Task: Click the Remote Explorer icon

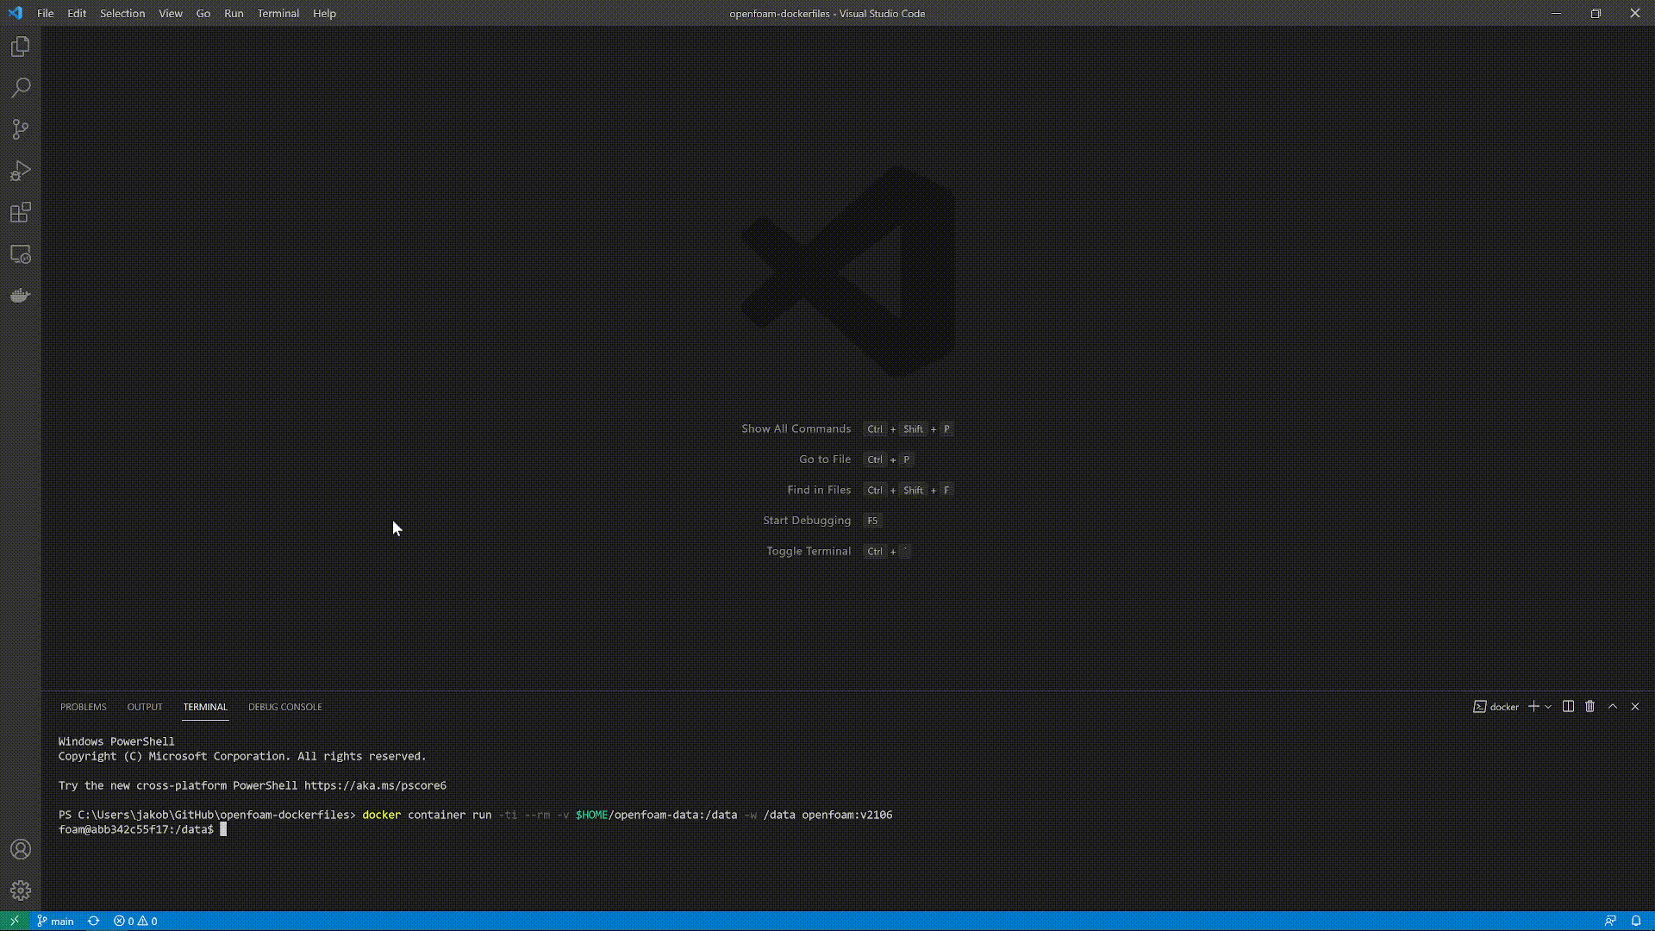Action: pyautogui.click(x=21, y=254)
